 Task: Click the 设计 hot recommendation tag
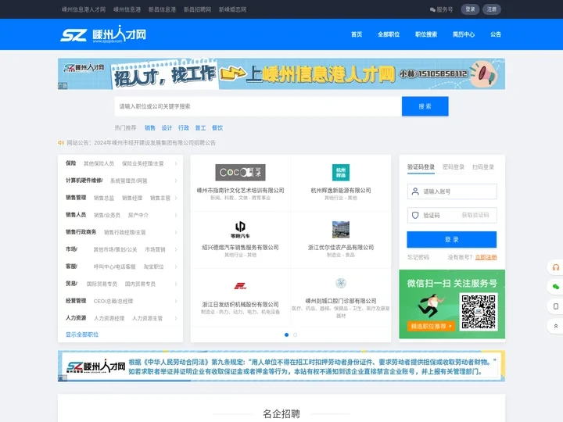coord(167,127)
